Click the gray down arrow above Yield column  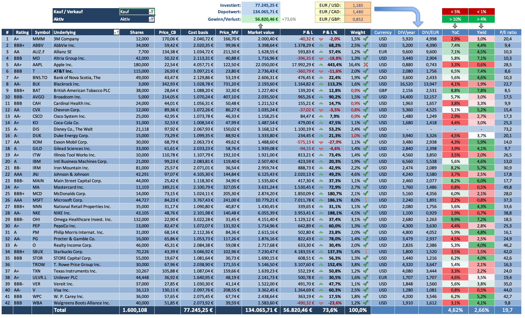click(482, 26)
